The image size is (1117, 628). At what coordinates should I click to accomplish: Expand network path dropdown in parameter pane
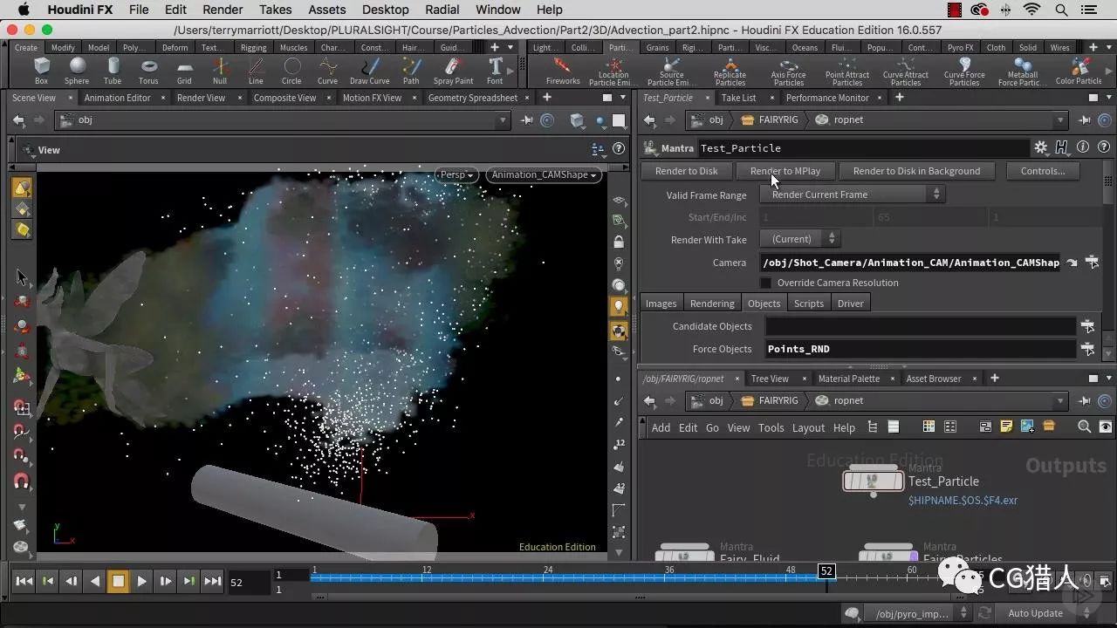click(1061, 120)
